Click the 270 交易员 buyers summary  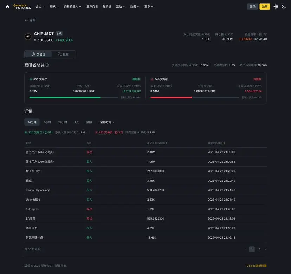[39, 132]
